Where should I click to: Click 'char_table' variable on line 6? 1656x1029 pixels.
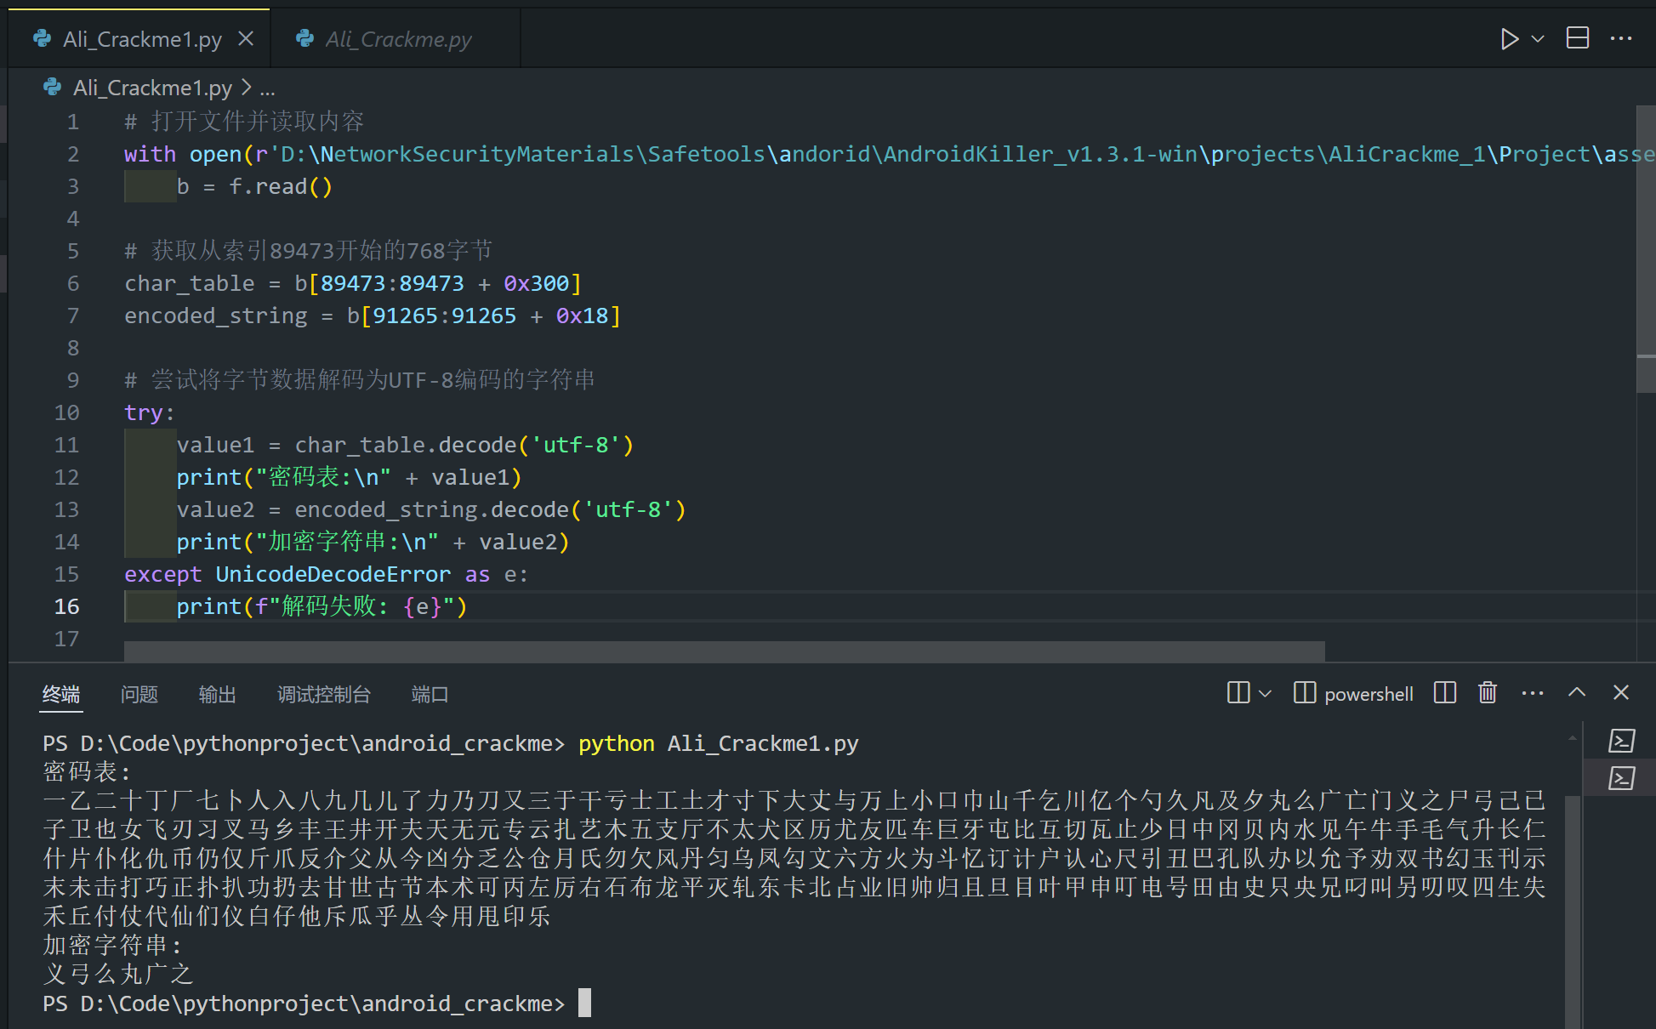190,283
